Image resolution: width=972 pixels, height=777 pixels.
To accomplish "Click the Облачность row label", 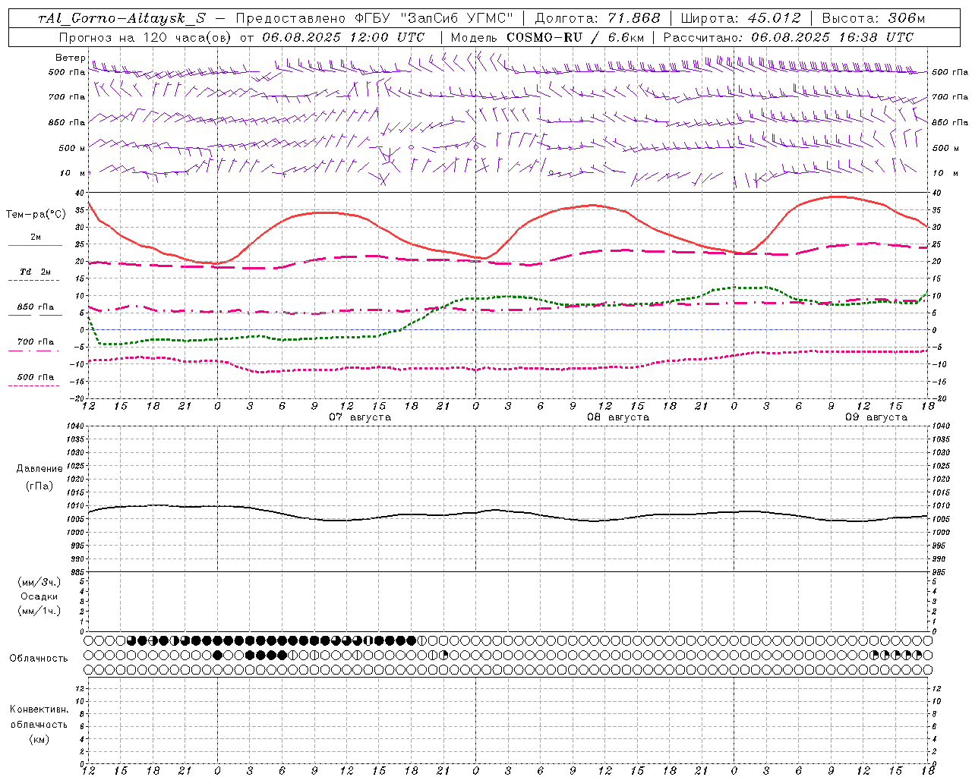I will pos(39,658).
